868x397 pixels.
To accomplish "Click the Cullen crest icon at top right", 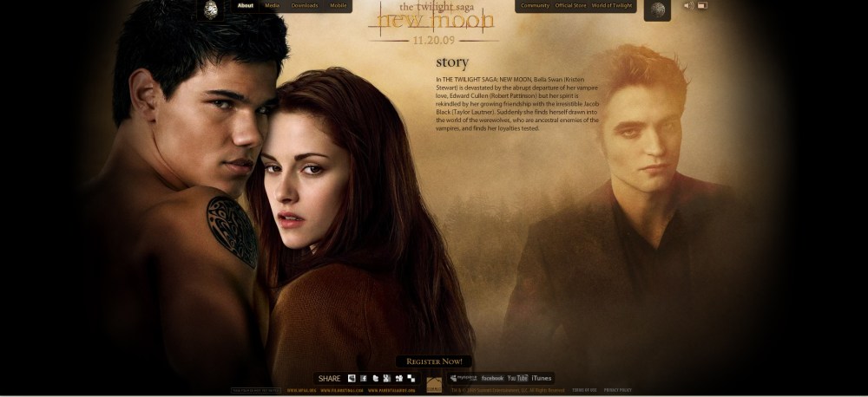I will pyautogui.click(x=658, y=10).
